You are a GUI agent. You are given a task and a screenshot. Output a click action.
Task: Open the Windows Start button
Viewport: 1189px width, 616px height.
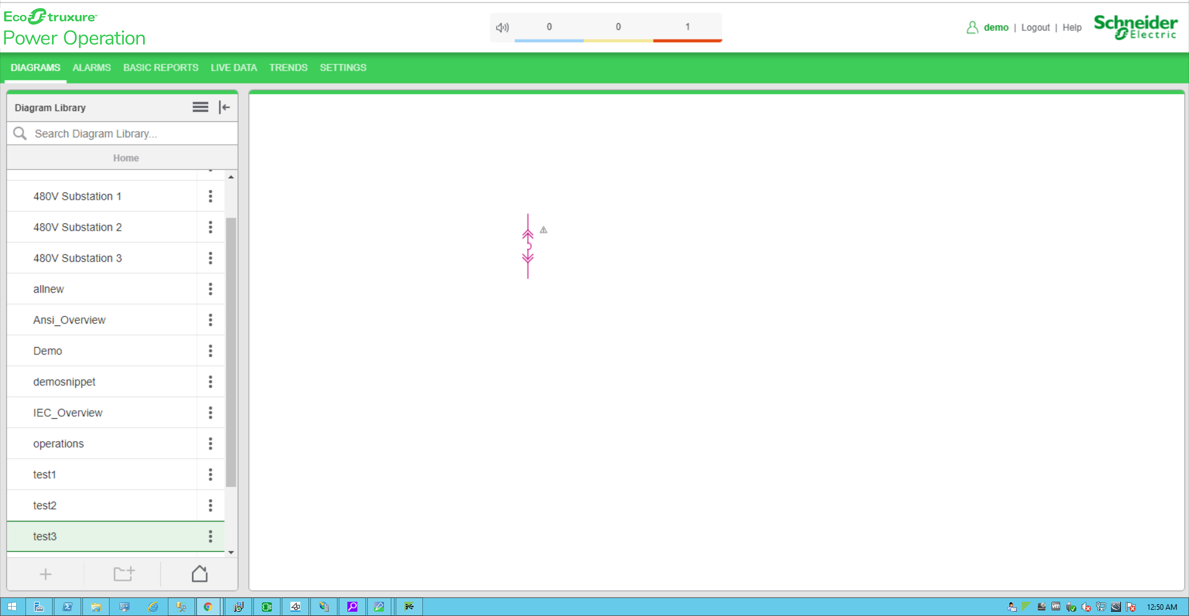click(12, 607)
